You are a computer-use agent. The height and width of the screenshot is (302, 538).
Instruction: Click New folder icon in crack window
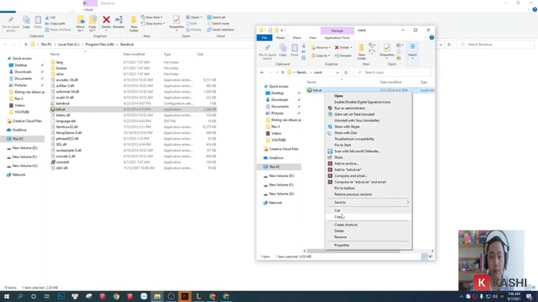[362, 51]
